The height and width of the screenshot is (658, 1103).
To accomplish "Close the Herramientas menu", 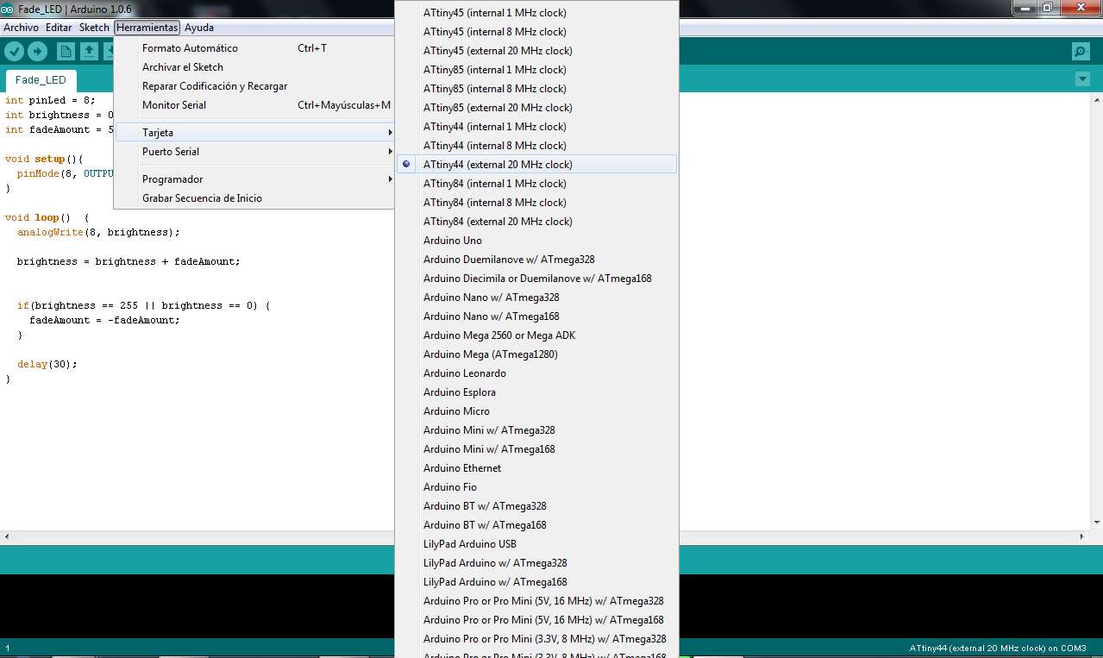I will [147, 28].
